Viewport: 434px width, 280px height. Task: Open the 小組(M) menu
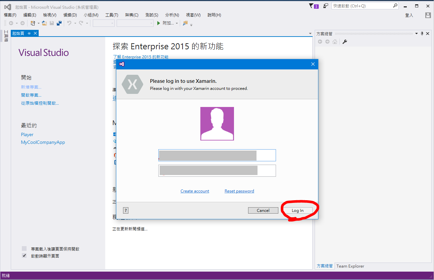click(91, 15)
